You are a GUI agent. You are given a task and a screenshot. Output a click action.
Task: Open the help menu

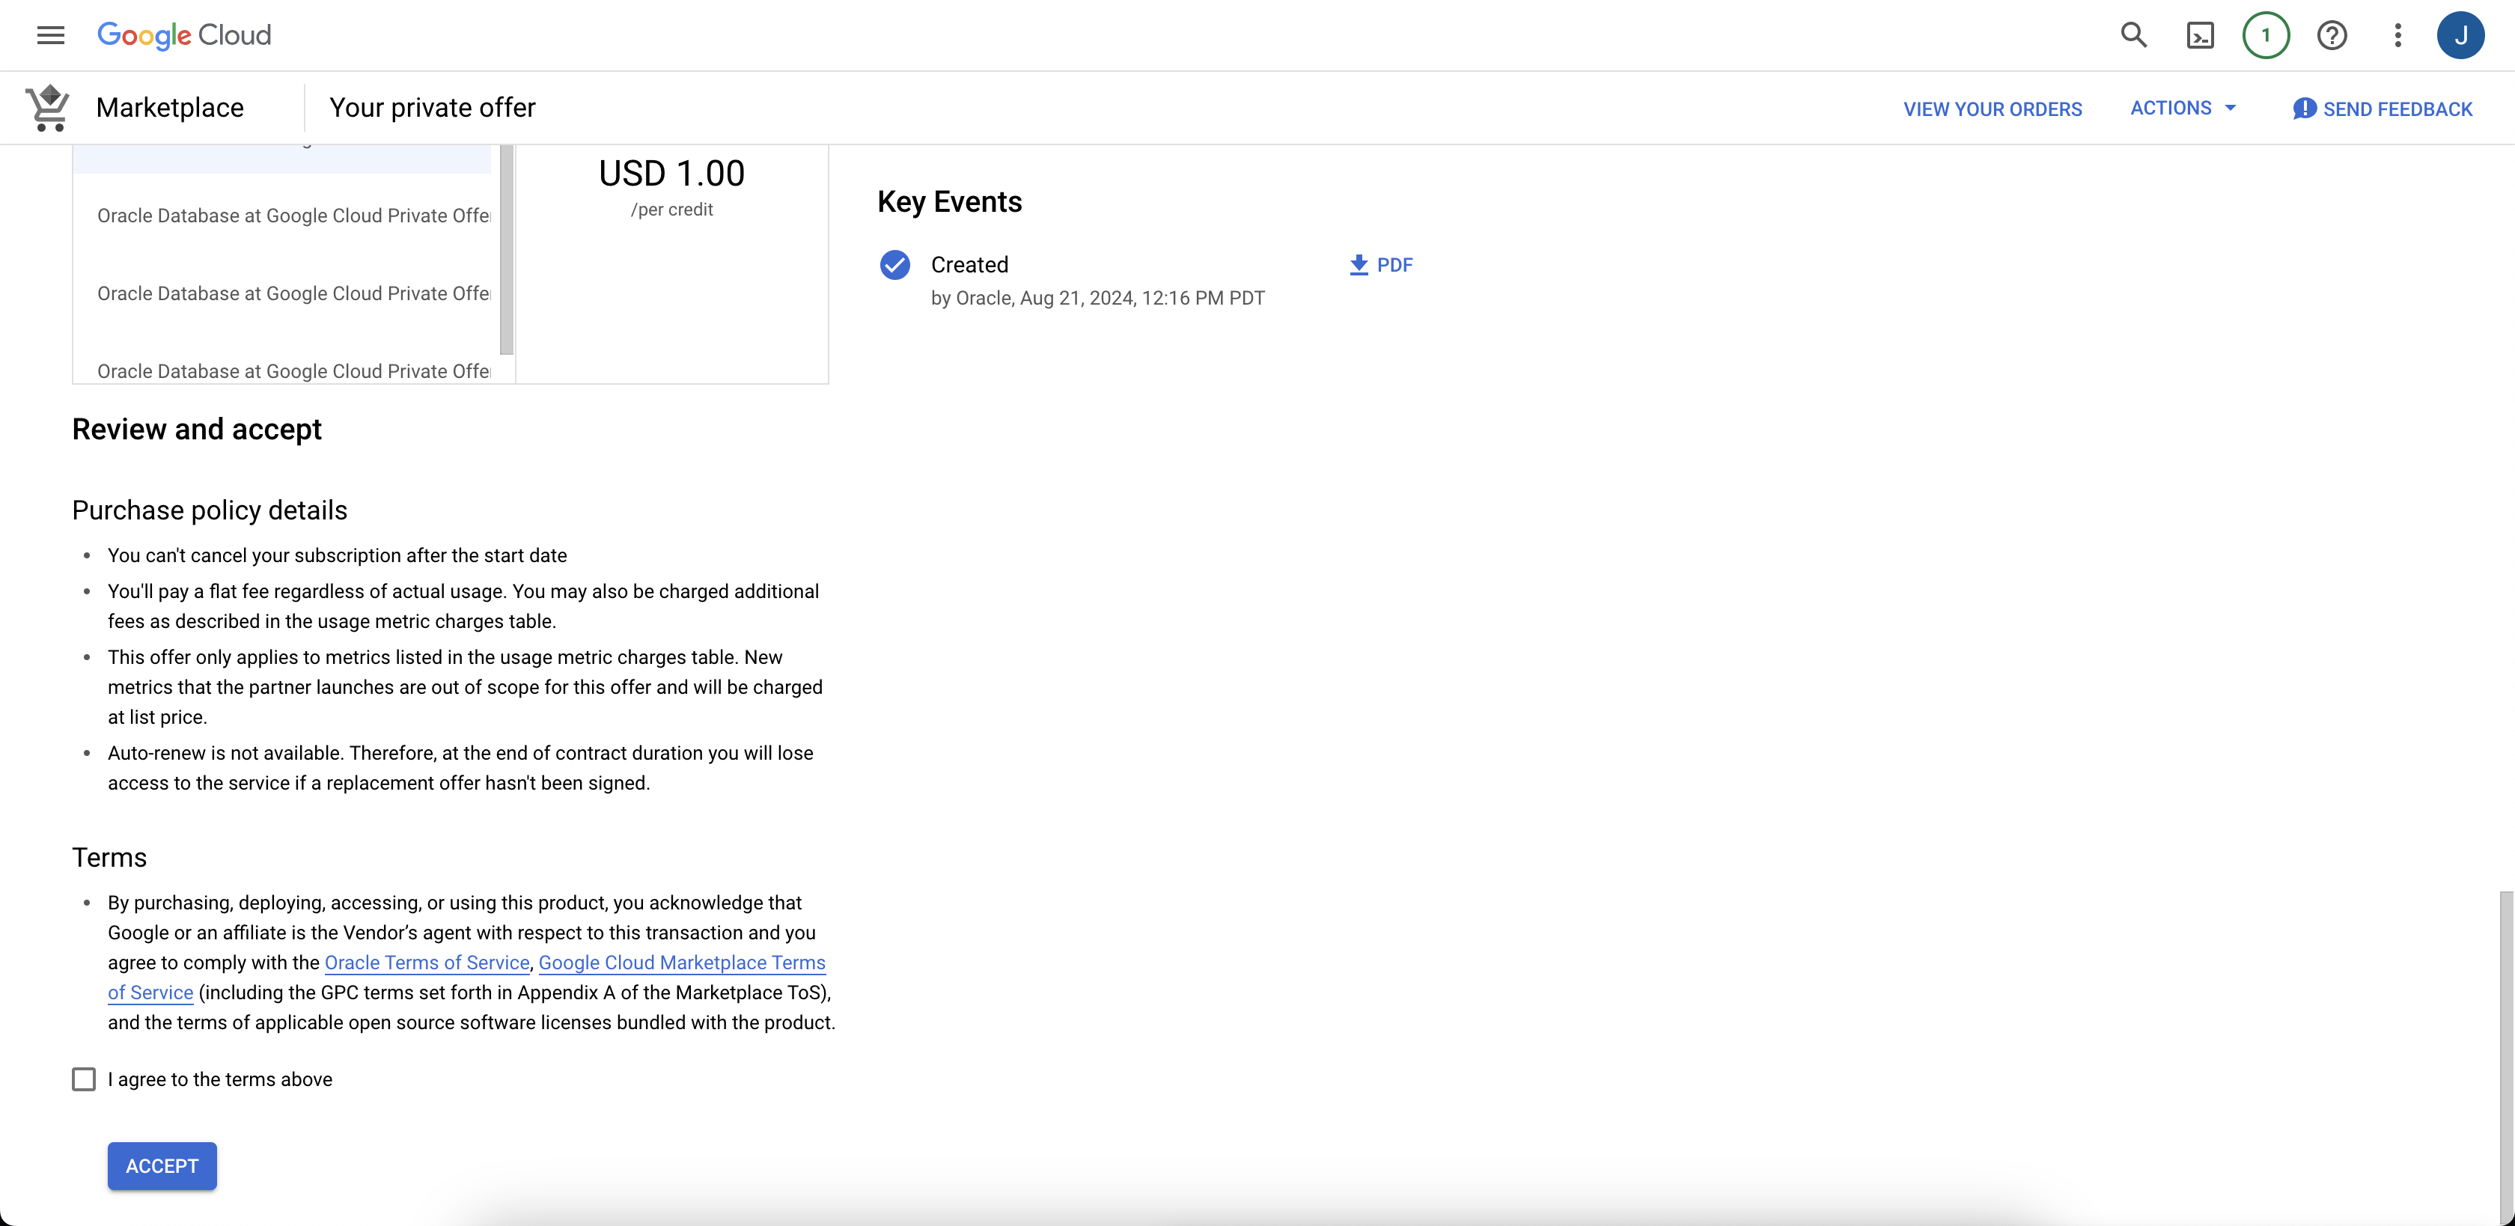pos(2332,35)
